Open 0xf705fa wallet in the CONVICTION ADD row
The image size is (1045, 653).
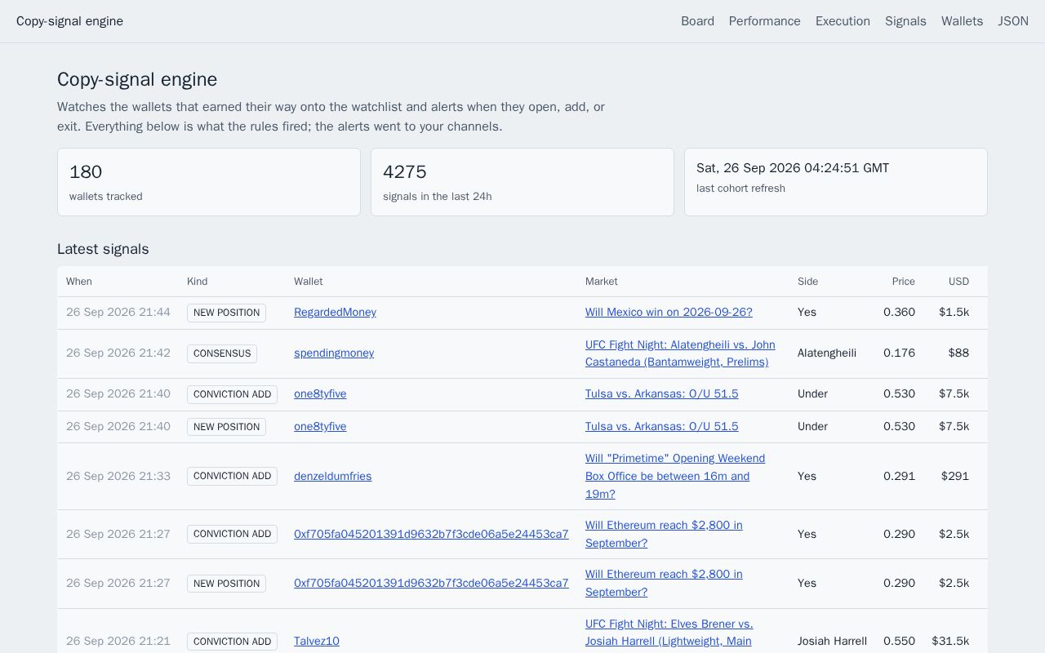pos(431,535)
